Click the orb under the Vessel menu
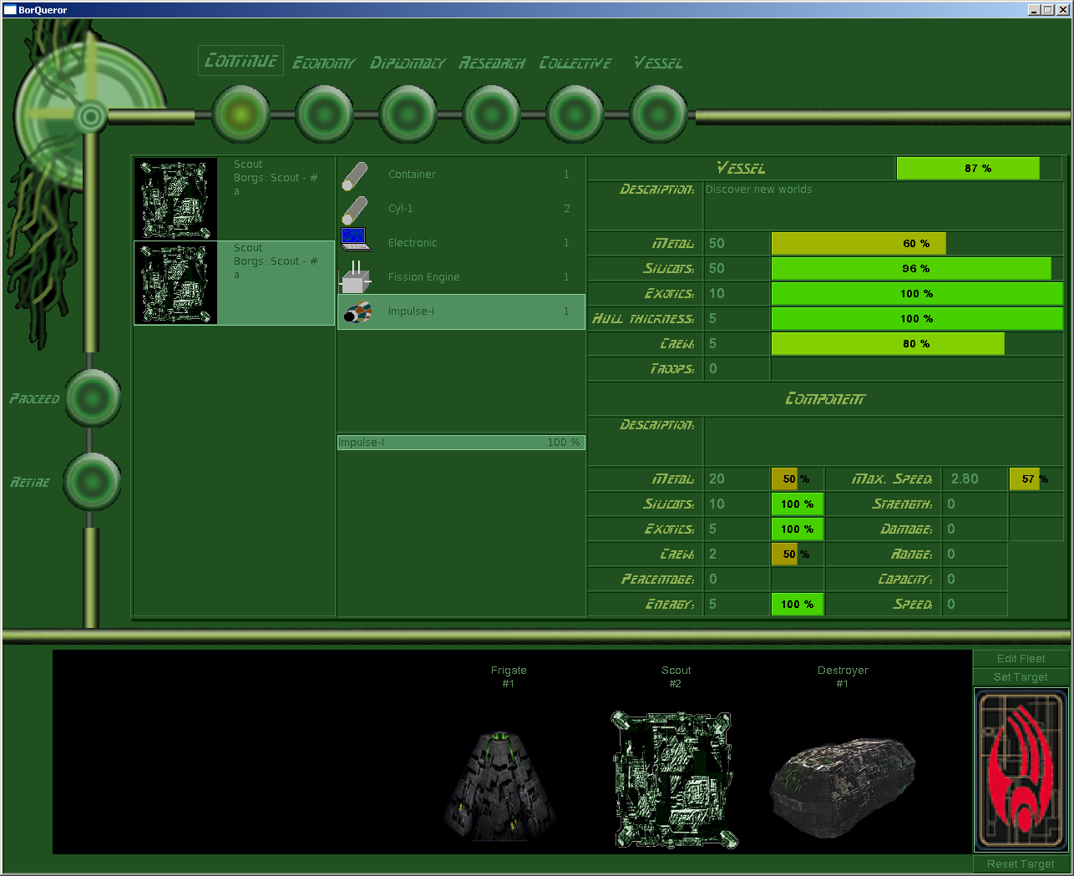1074x876 pixels. tap(658, 114)
